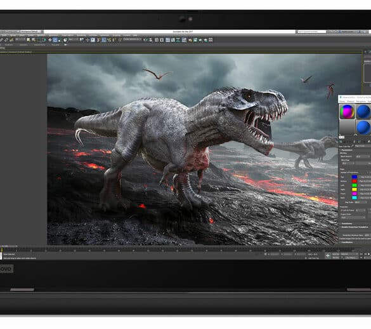Screen dimensions: 371x329
Task: Toggle the Auto Key button
Action: click(335, 254)
